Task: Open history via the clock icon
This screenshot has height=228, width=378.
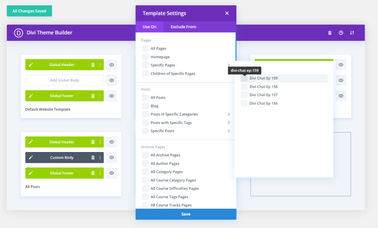Action: click(x=341, y=33)
